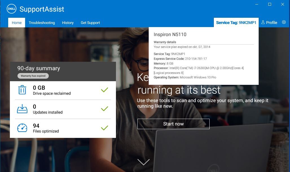
Task: Click checkmark beside Updates installed
Action: click(x=104, y=109)
